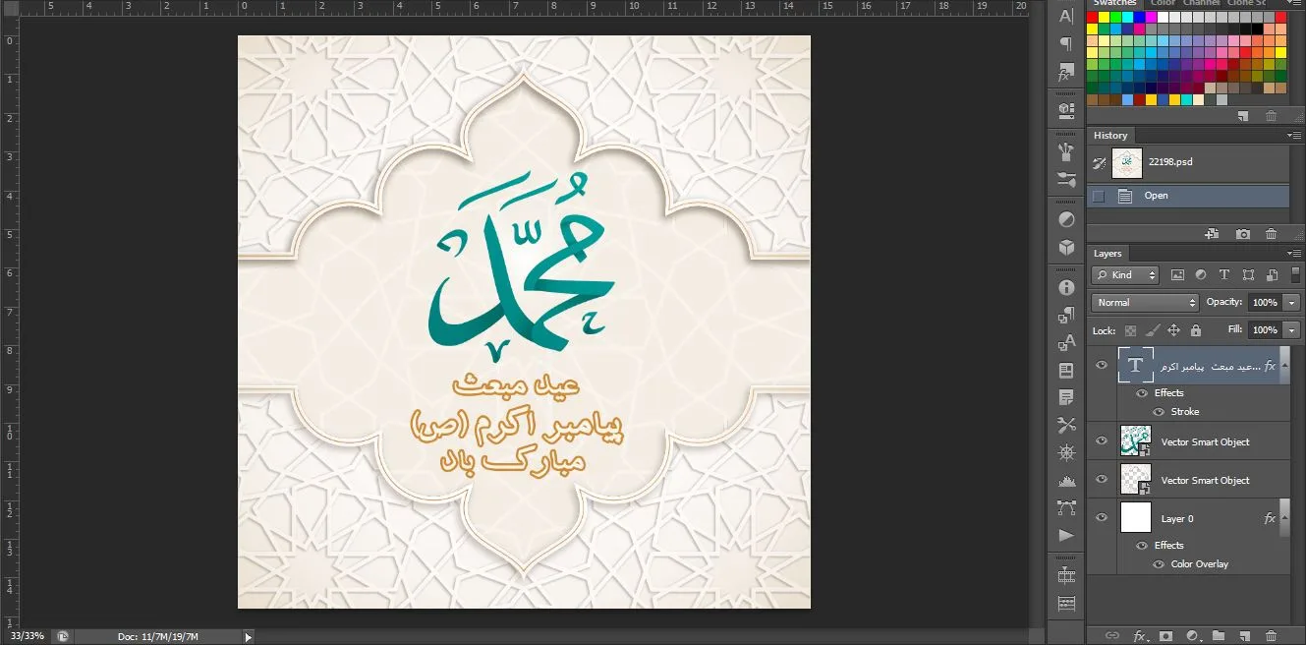Hide the Stroke effect
The width and height of the screenshot is (1306, 645).
(1159, 412)
